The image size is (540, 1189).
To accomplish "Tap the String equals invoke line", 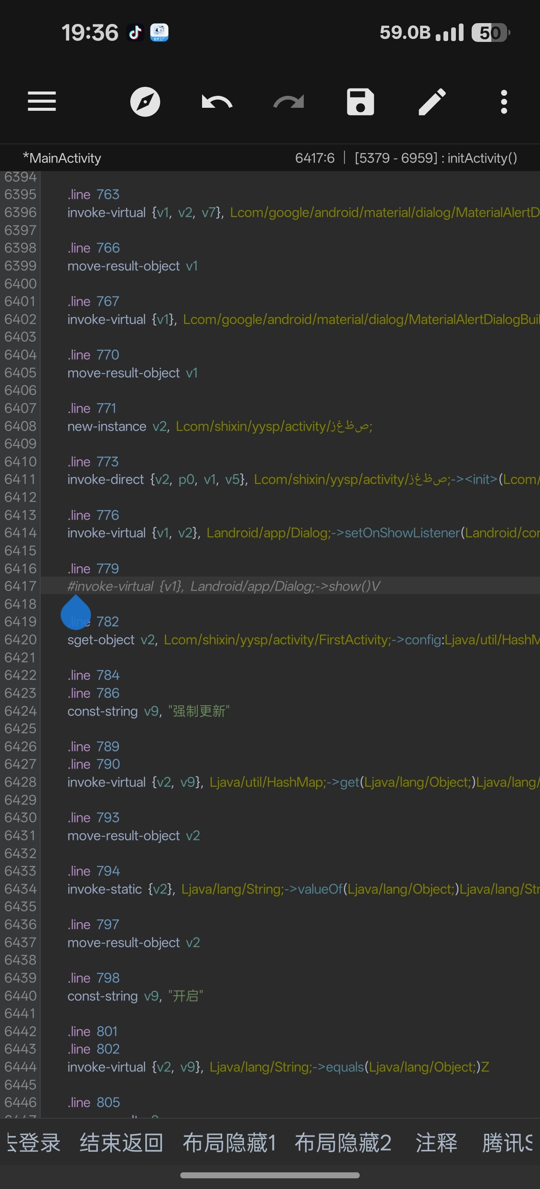I will tap(278, 1067).
